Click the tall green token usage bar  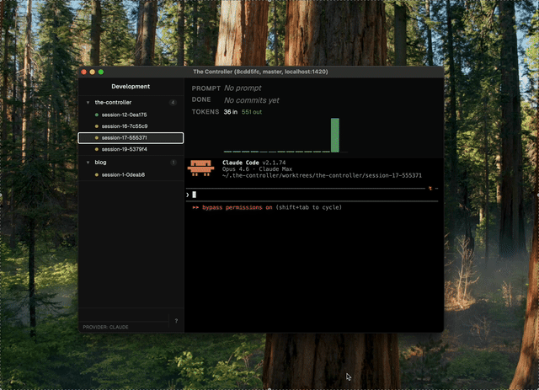(x=335, y=135)
